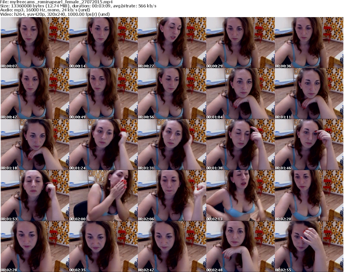Open the frame at 00:00:14

tap(103, 43)
